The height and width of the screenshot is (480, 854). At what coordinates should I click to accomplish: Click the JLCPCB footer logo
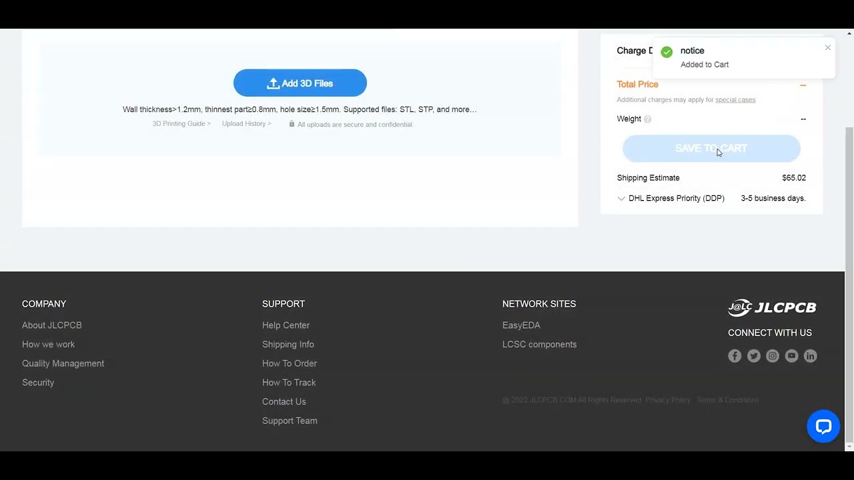pos(772,307)
